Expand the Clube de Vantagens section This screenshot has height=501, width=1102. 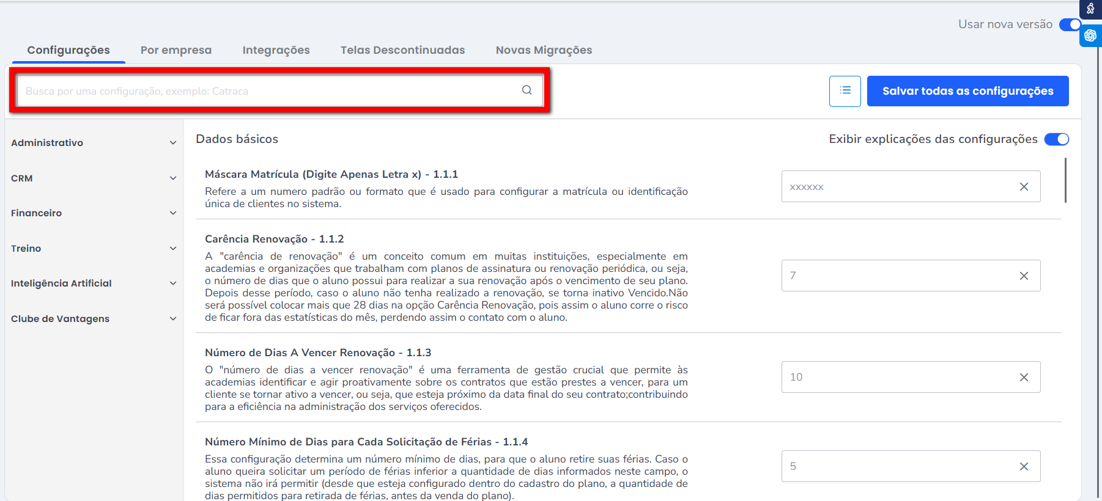point(93,319)
